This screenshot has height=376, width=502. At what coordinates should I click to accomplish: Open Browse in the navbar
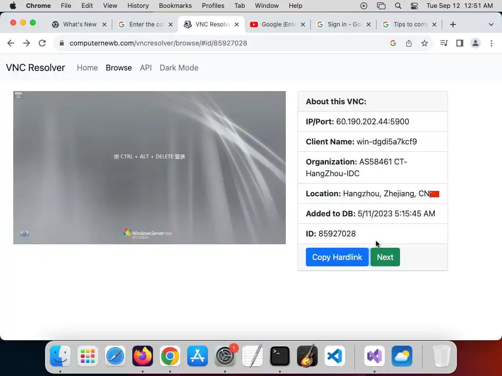(x=119, y=68)
